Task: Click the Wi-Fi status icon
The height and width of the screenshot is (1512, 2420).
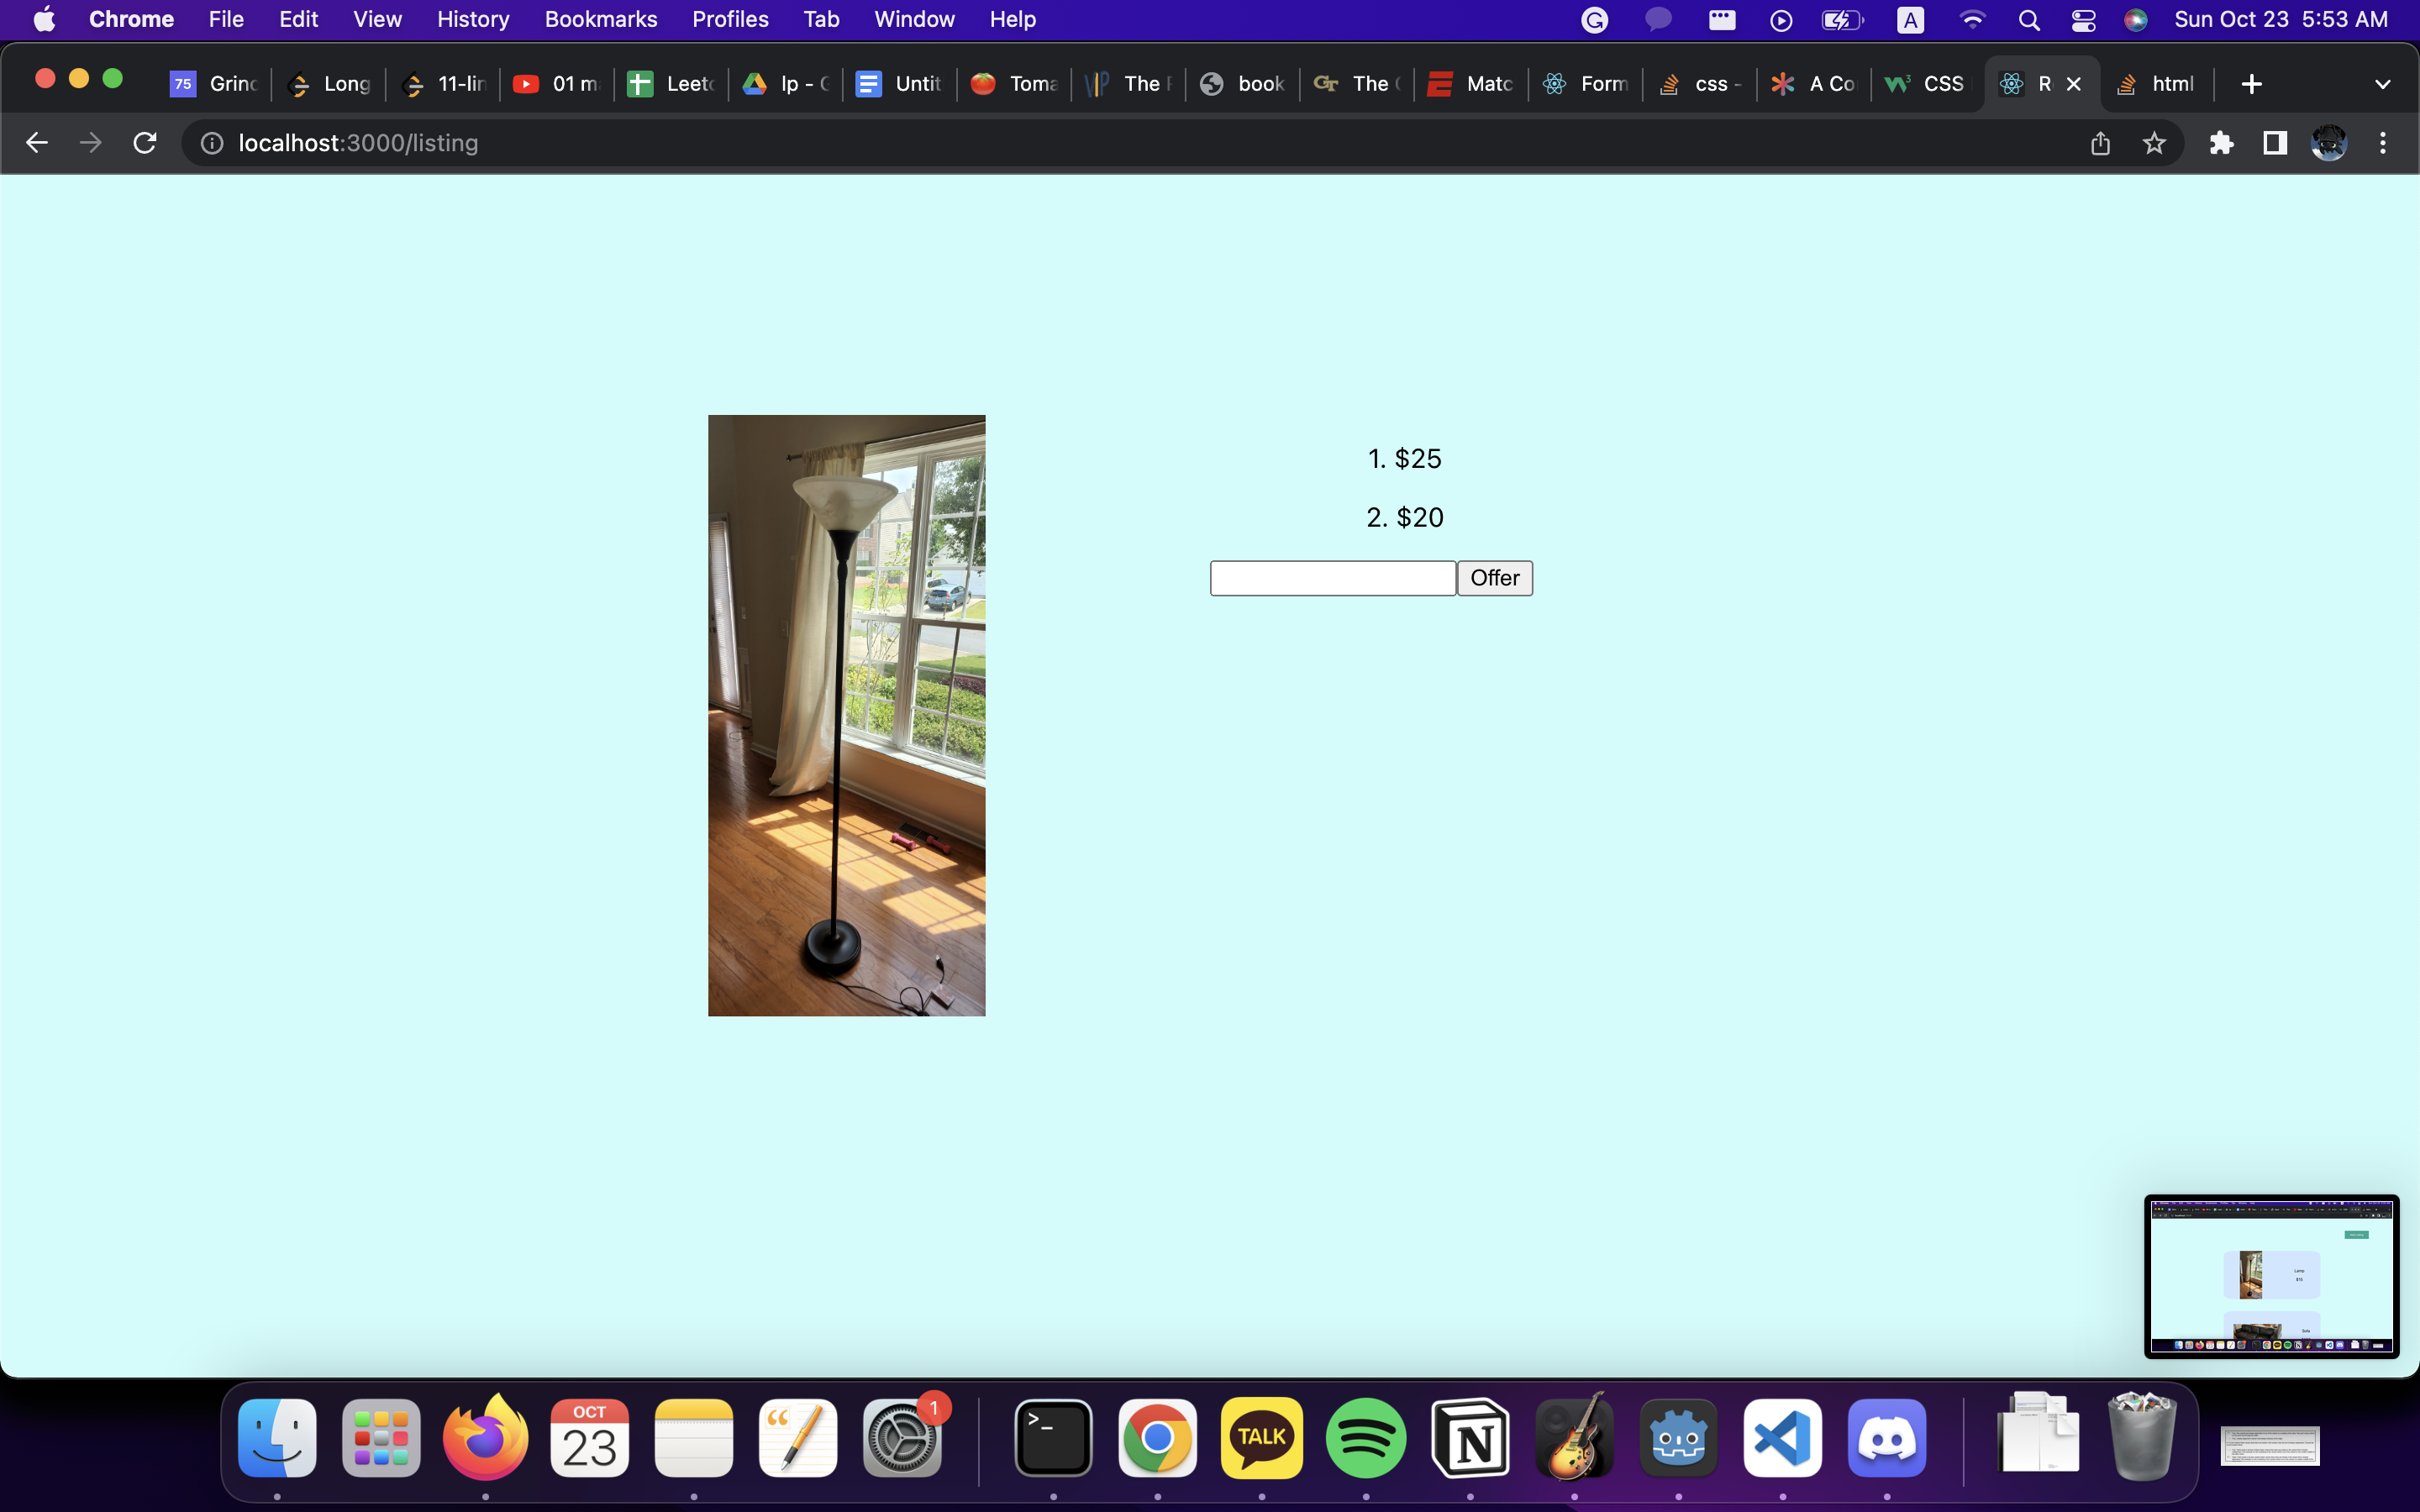Action: coord(1972,20)
